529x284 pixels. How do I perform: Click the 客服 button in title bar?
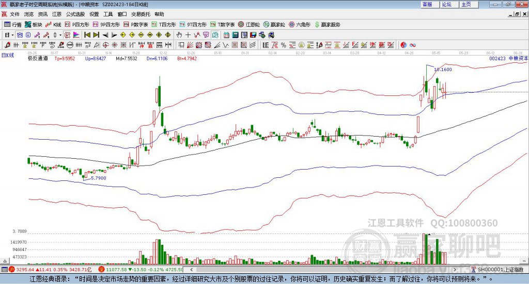(x=429, y=4)
